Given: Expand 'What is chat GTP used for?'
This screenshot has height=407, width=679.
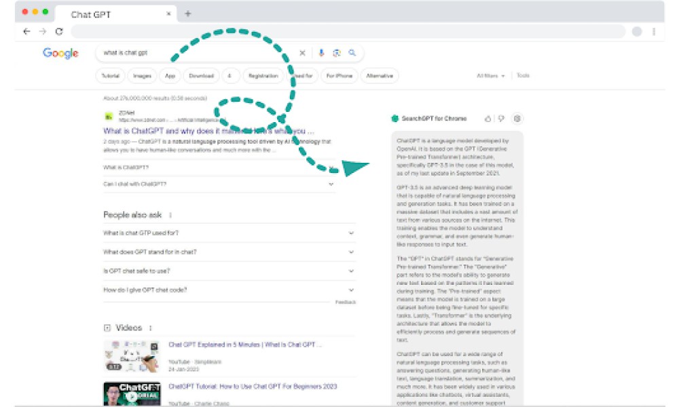Looking at the screenshot, I should coord(229,233).
